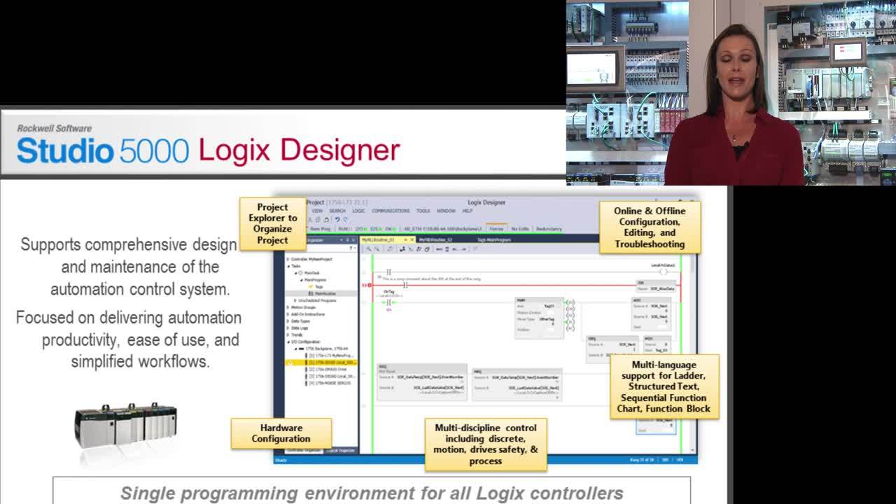Switch to the MyFBDRoutine_02 tab
Viewport: 896px width, 504px height.
435,239
